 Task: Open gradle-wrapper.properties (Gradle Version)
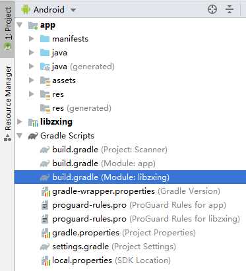click(x=136, y=191)
